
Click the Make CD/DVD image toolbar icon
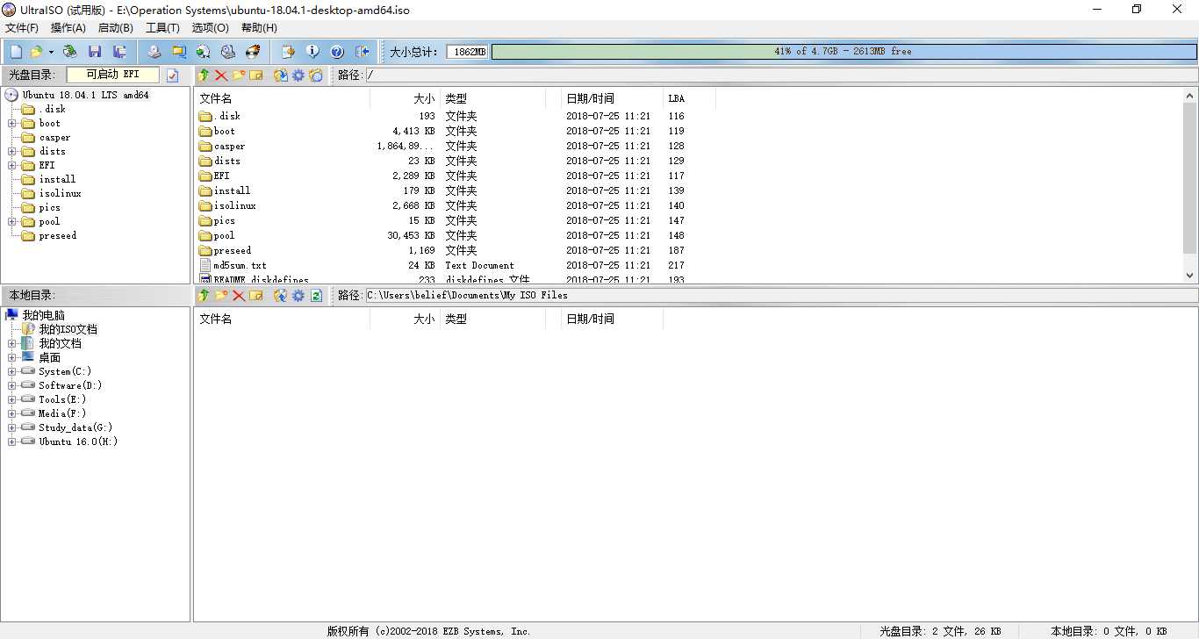(x=154, y=52)
